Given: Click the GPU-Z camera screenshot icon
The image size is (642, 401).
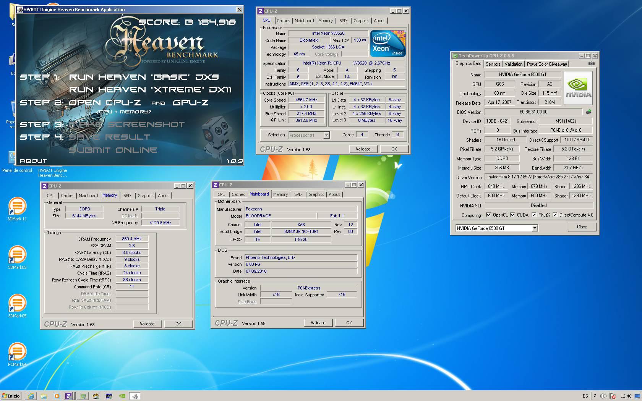Looking at the screenshot, I should [591, 63].
